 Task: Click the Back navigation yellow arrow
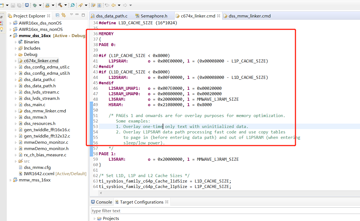point(114,5)
